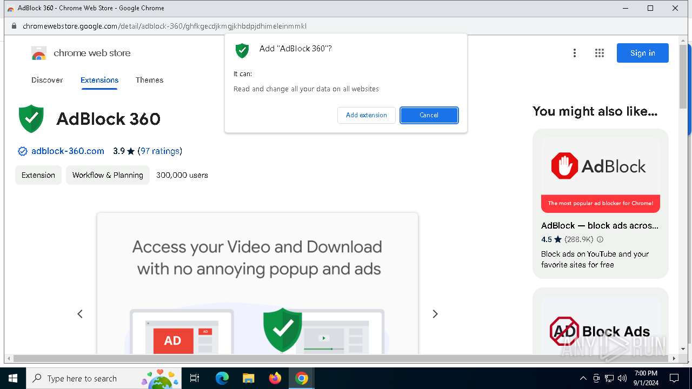
Task: Click the 300,000 users text
Action: (182, 175)
